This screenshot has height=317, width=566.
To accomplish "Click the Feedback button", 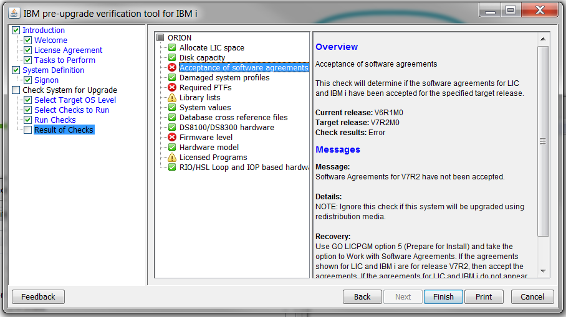I will pos(38,297).
